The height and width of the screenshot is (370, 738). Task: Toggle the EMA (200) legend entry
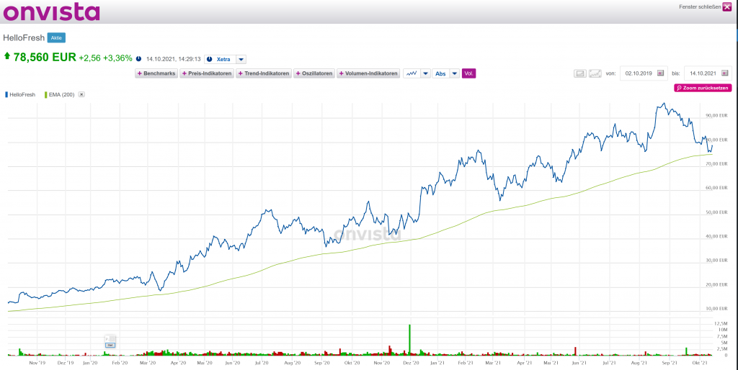pyautogui.click(x=61, y=94)
